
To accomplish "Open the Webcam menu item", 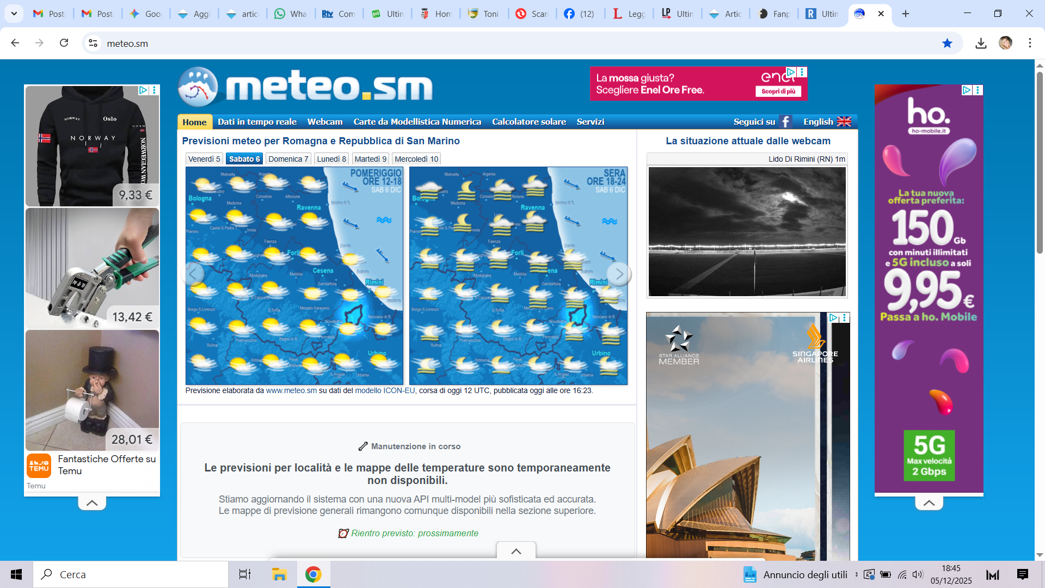I will (325, 122).
